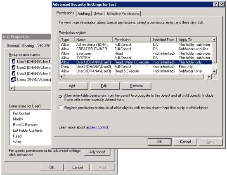Image resolution: width=227 pixels, height=175 pixels.
Task: Select User3 Read & Execute entry
Action: [136, 71]
